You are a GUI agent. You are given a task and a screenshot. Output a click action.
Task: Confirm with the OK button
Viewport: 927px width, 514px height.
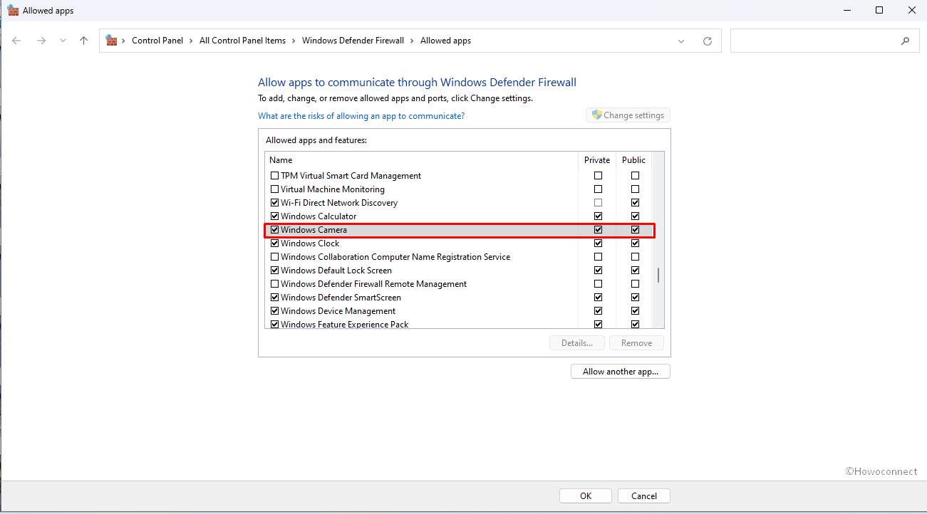[x=586, y=496]
